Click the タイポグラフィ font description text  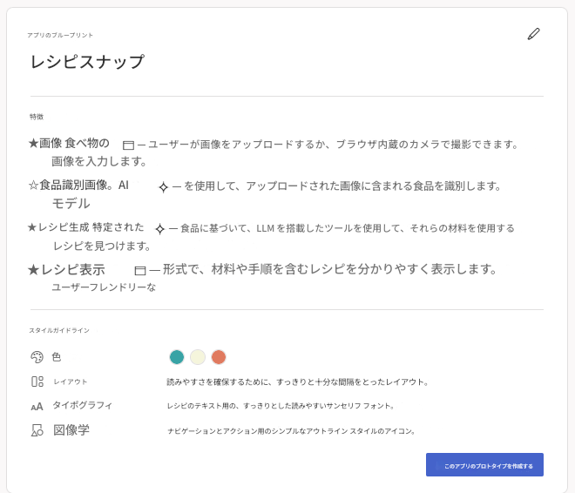tap(281, 406)
